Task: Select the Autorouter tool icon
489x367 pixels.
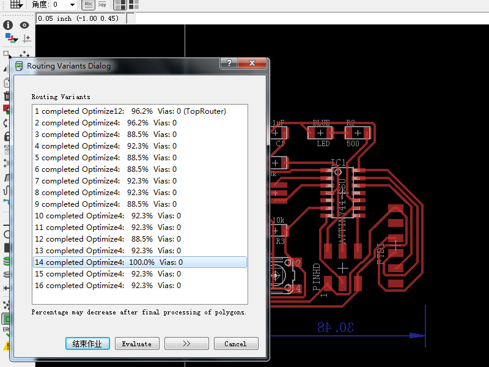Action: 6,319
